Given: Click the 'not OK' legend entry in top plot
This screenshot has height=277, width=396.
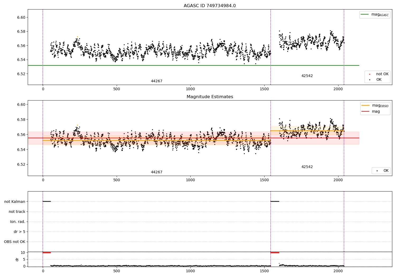Looking at the screenshot, I should (379, 74).
